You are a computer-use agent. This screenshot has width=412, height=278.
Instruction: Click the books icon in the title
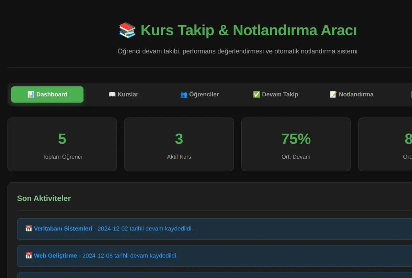(127, 30)
